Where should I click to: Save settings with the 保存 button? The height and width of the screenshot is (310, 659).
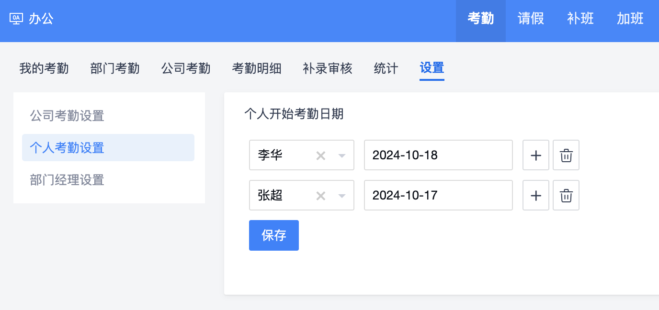pos(274,235)
